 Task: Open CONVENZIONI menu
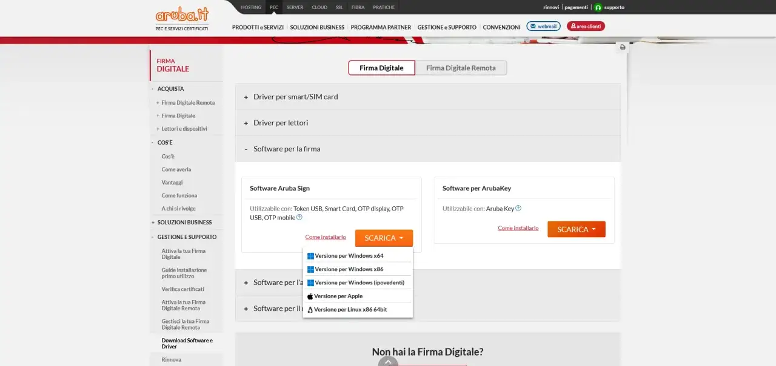(x=501, y=27)
